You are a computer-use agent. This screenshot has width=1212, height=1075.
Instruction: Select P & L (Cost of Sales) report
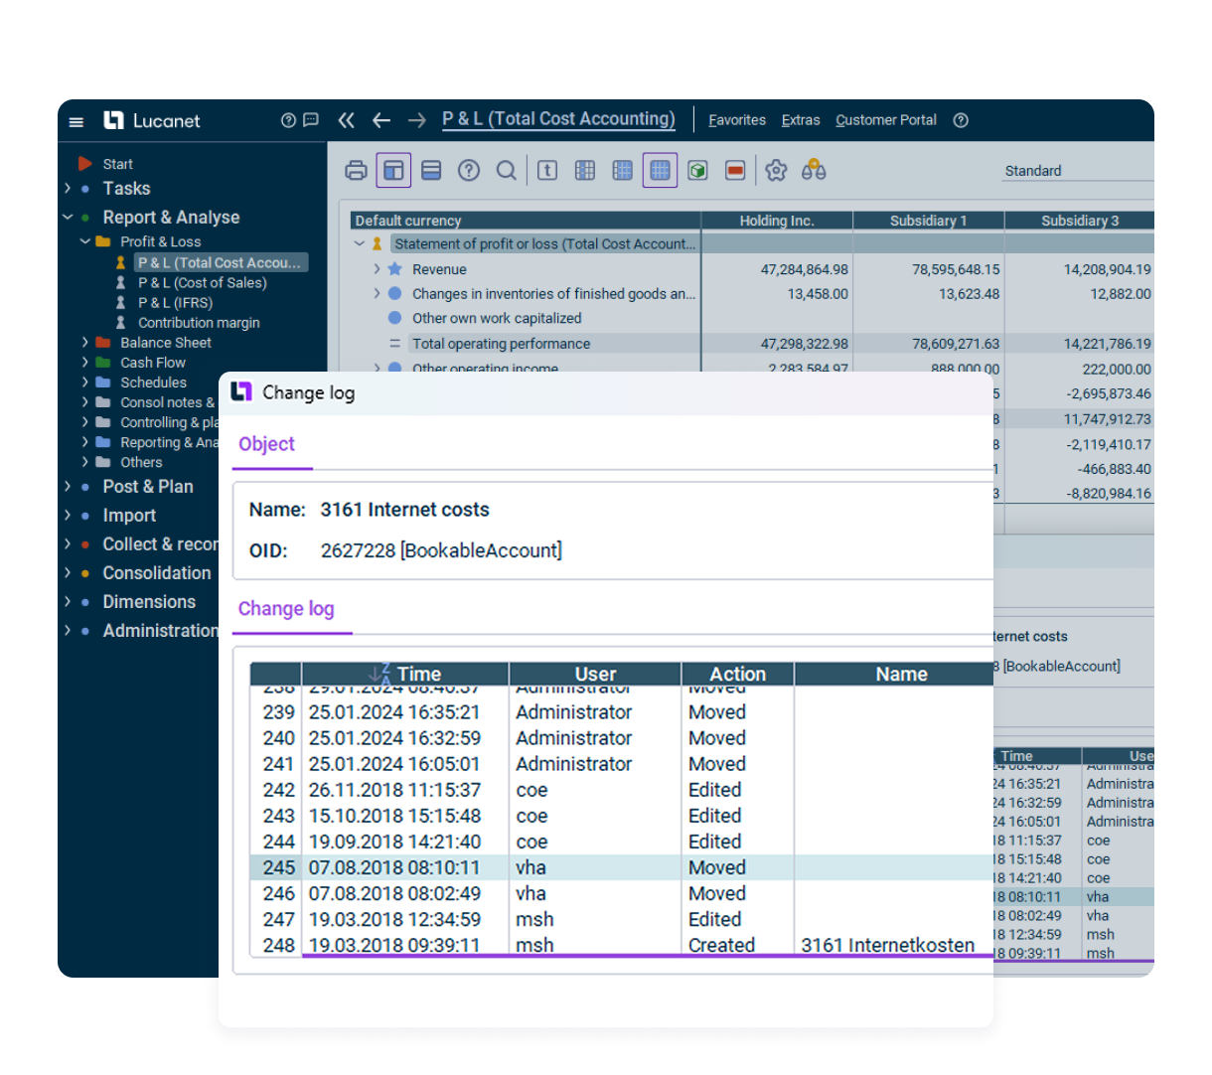coord(202,283)
